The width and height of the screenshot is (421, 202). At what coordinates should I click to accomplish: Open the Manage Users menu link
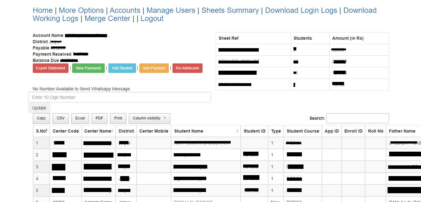(171, 10)
